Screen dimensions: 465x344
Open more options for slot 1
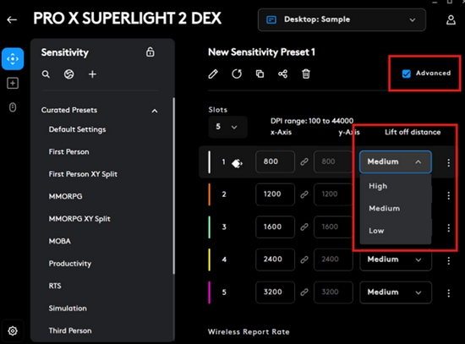click(x=448, y=162)
